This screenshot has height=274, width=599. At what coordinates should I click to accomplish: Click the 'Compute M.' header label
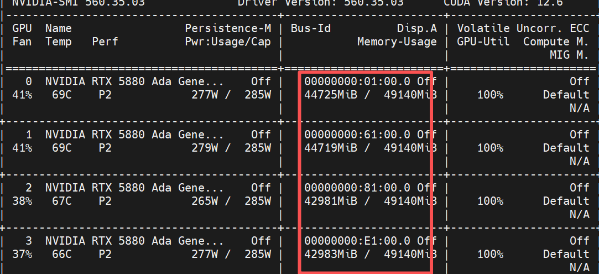[x=556, y=42]
